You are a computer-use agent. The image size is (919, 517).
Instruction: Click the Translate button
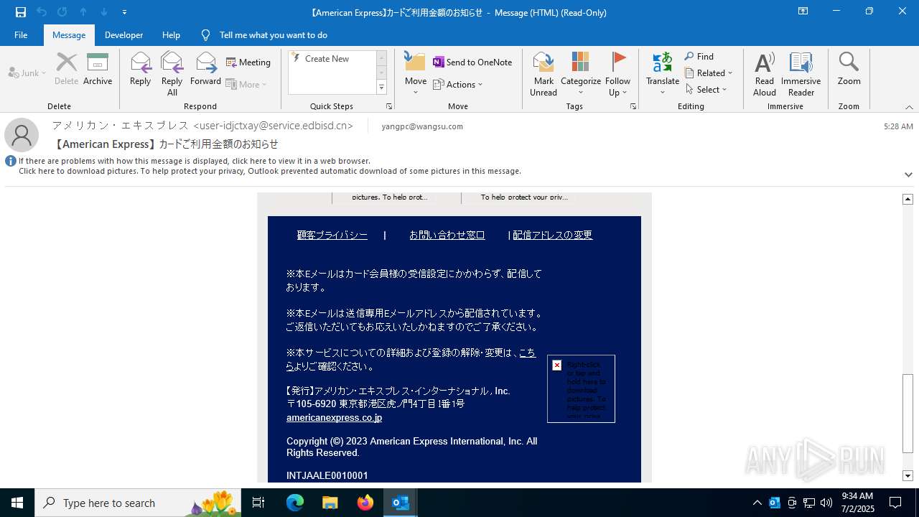click(662, 73)
